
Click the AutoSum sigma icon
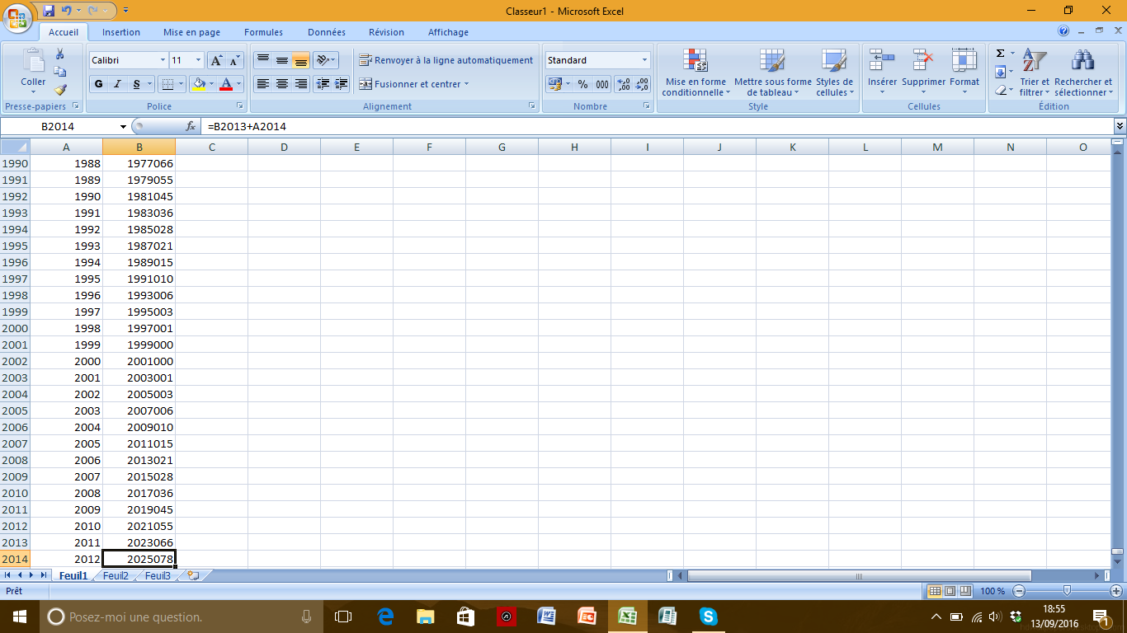tap(1000, 54)
